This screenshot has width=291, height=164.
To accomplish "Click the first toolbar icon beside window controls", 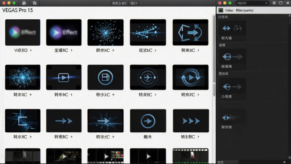I will [24, 3].
